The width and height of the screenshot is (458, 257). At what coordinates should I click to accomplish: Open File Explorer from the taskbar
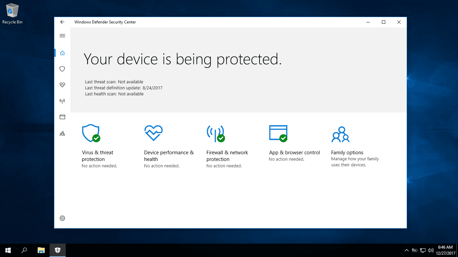coord(41,250)
